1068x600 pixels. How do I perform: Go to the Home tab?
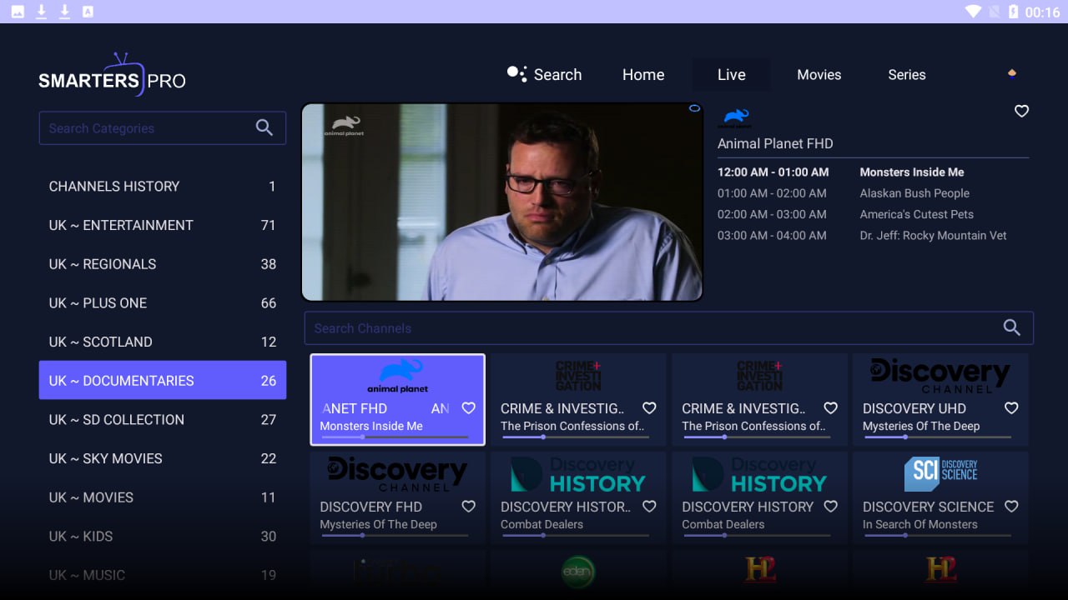coord(642,74)
